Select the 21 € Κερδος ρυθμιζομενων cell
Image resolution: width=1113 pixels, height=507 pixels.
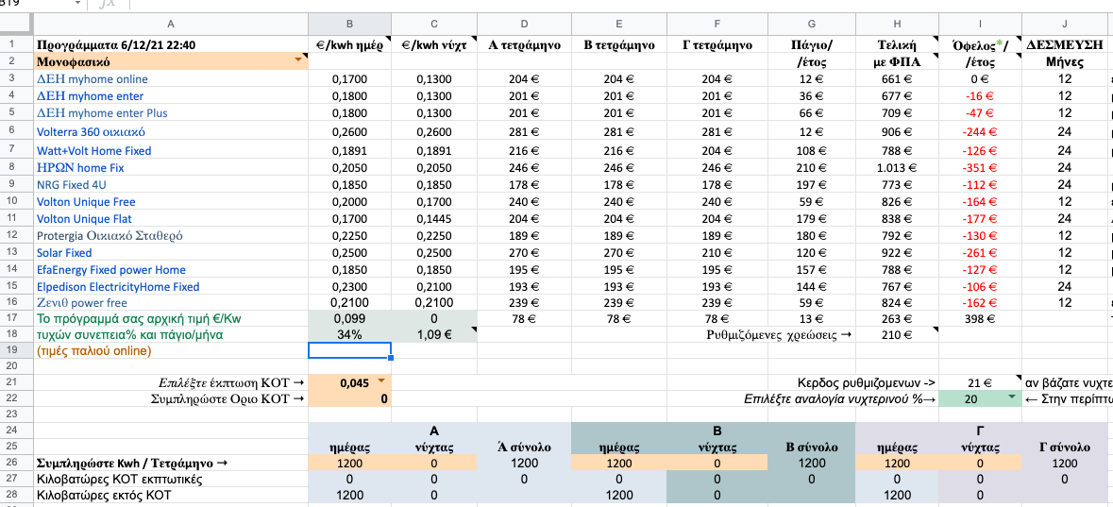(x=980, y=382)
